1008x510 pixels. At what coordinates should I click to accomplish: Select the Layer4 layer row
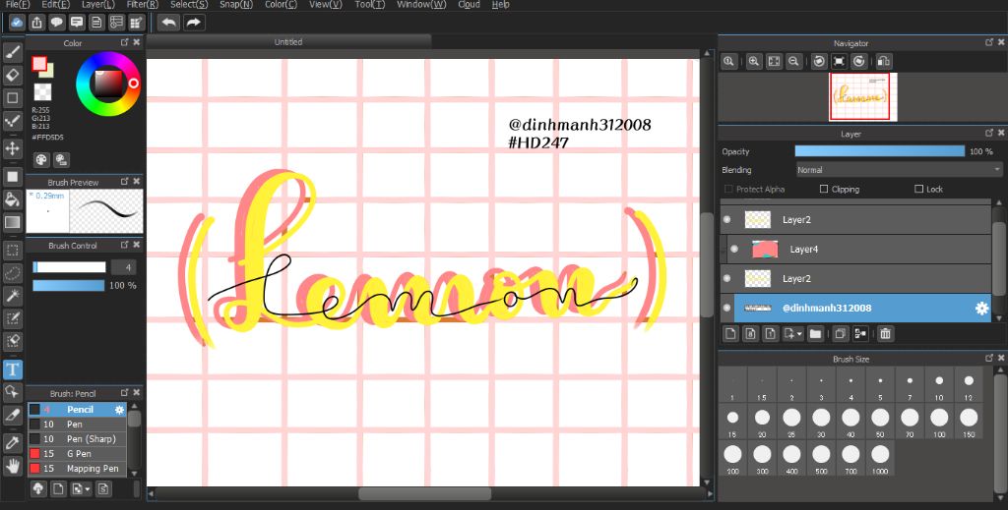(855, 249)
